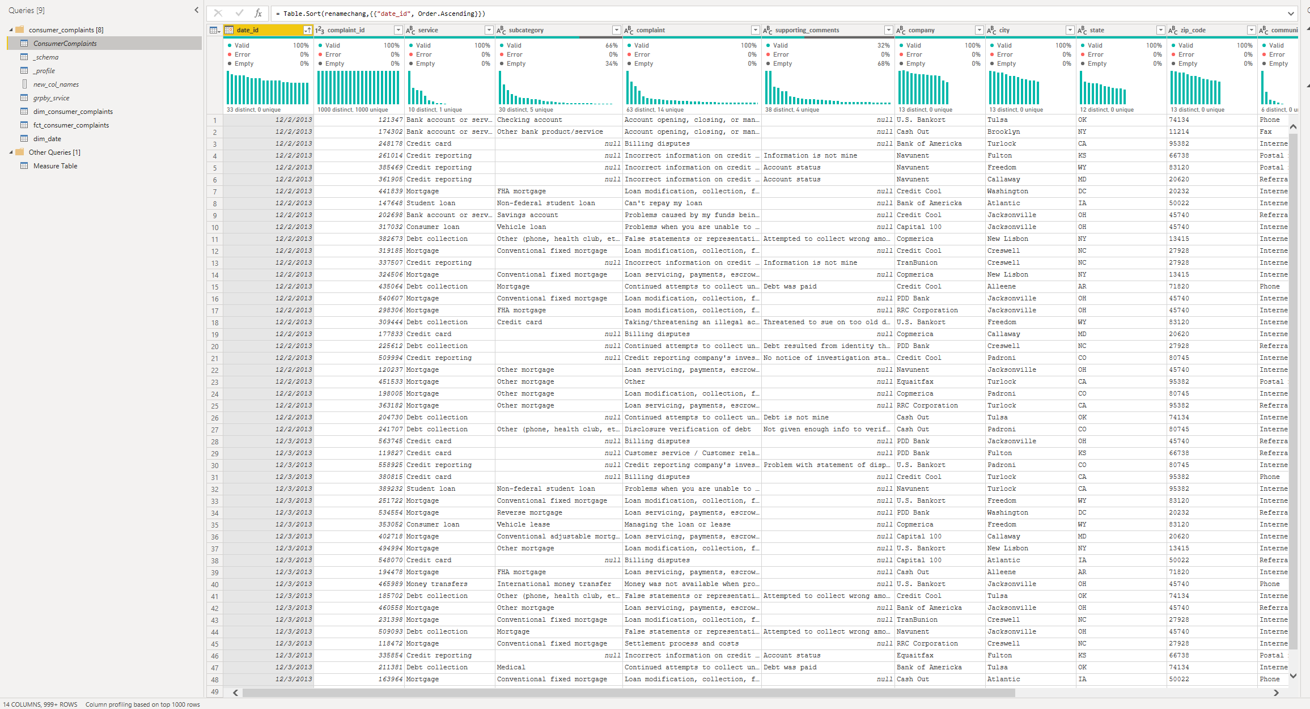This screenshot has height=709, width=1310.
Task: Click the ABC type icon on service column
Action: coord(411,30)
